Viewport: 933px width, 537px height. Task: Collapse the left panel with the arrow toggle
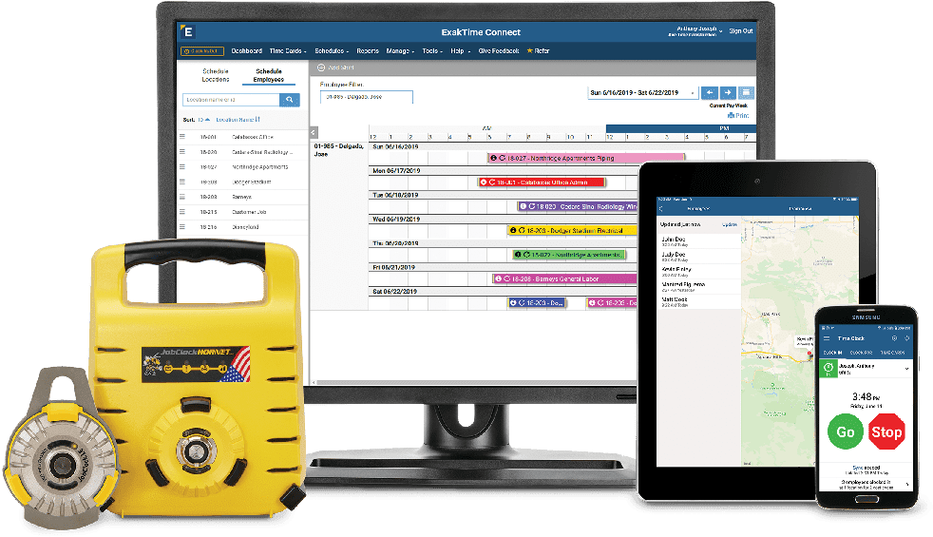click(x=314, y=133)
